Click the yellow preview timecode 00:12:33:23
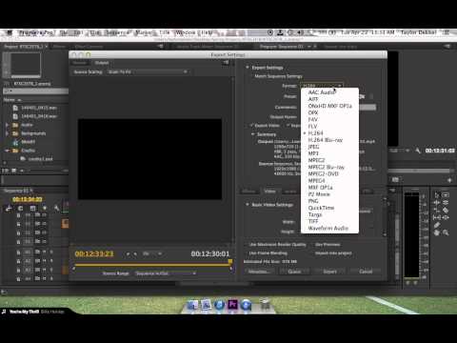Image resolution: width=457 pixels, height=343 pixels. (94, 253)
